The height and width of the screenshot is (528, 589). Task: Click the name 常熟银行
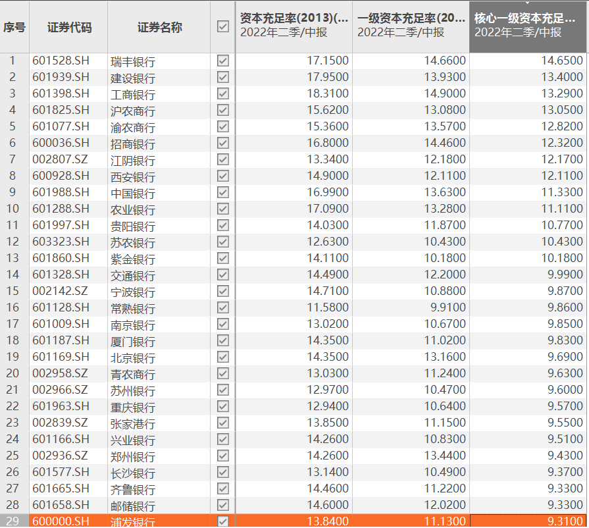pos(132,309)
